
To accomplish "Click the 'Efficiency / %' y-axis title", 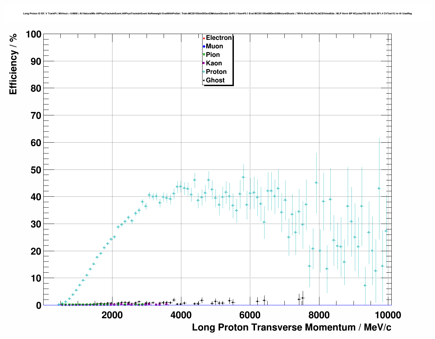I will 13,64.
